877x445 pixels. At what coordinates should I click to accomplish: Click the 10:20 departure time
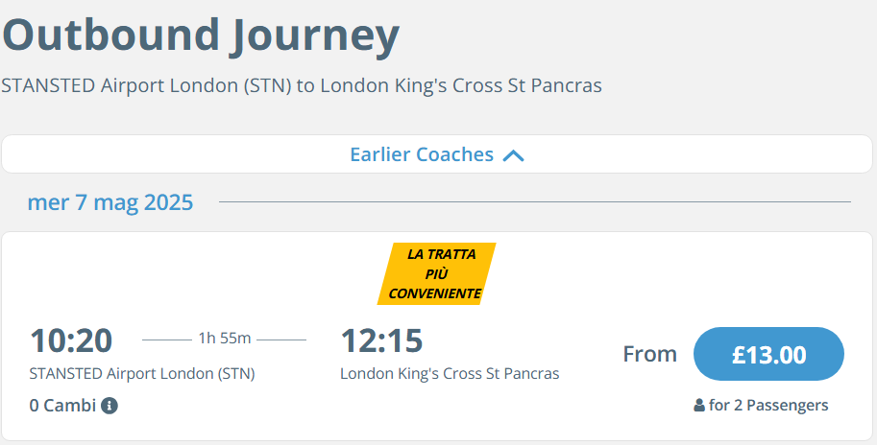point(71,340)
